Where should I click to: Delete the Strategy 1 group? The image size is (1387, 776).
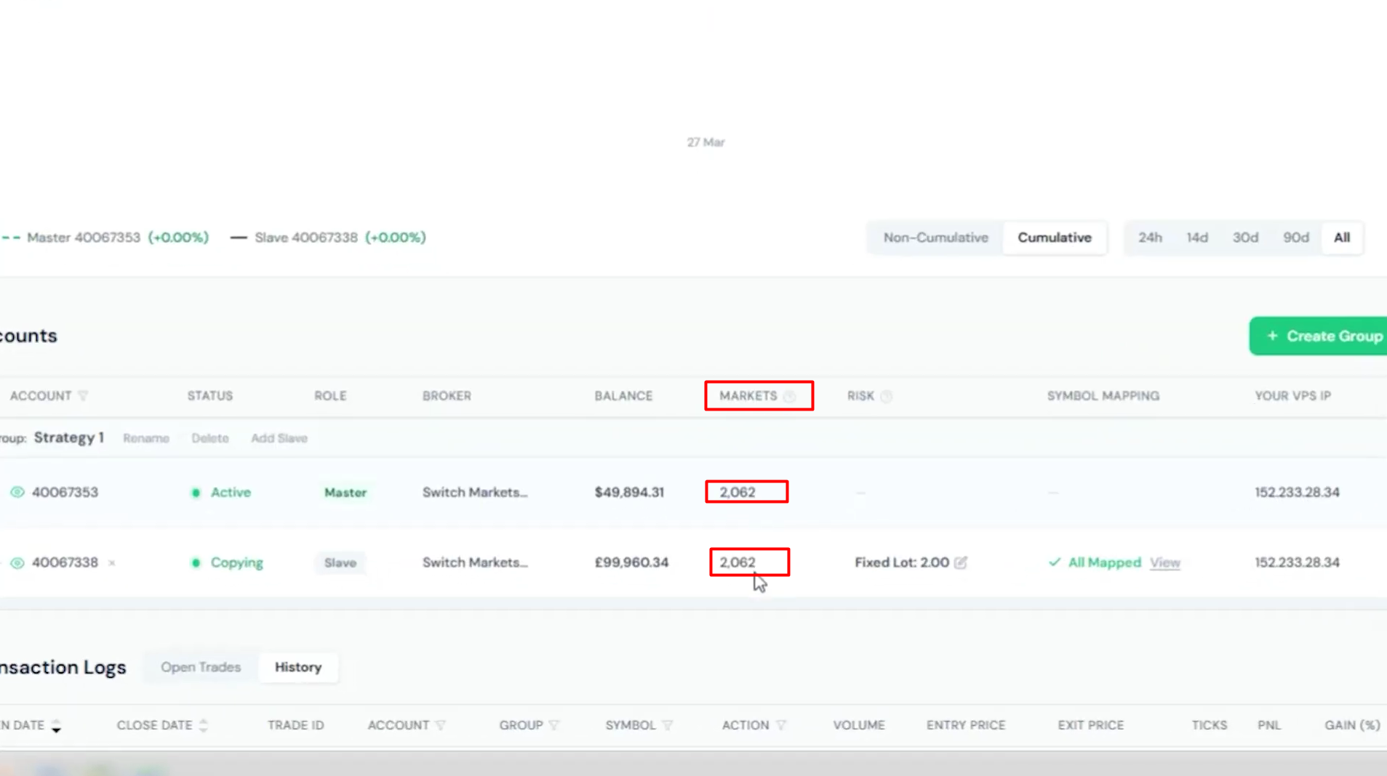point(210,438)
